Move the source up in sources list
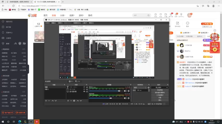 pyautogui.click(x=78, y=101)
